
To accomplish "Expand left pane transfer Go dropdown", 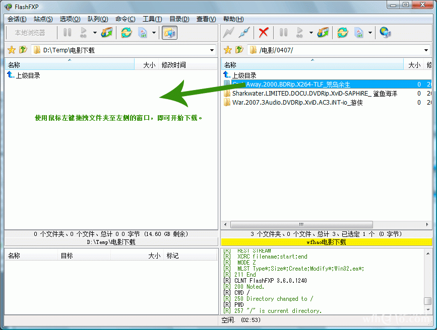I will point(95,33).
